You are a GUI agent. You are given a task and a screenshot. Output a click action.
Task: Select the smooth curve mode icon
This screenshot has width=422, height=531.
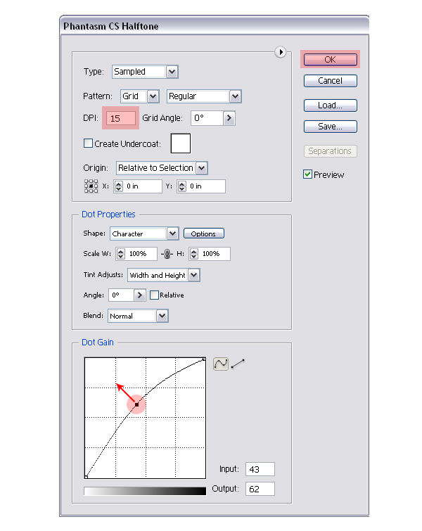(x=221, y=364)
